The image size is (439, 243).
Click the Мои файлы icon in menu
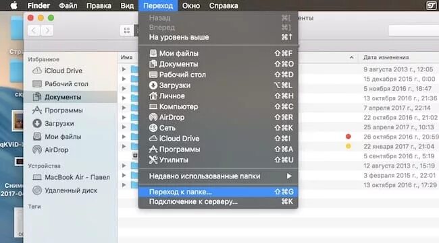[x=153, y=53]
